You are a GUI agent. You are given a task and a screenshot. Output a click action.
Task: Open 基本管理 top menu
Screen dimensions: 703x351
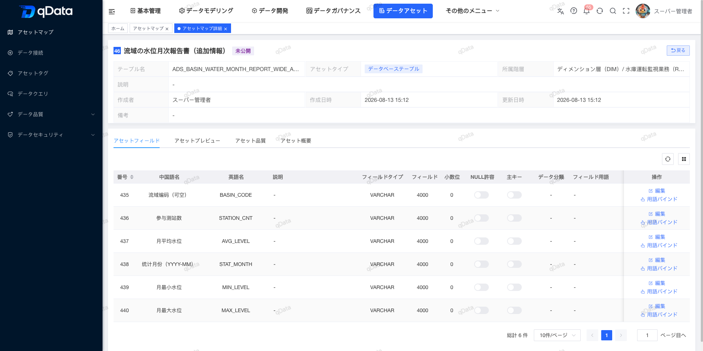tap(145, 11)
